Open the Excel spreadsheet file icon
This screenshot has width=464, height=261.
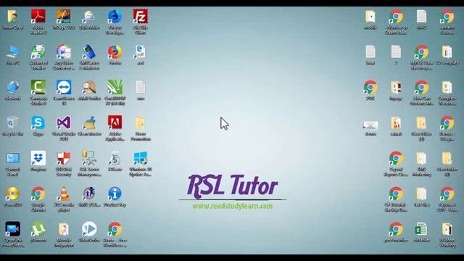(x=421, y=229)
